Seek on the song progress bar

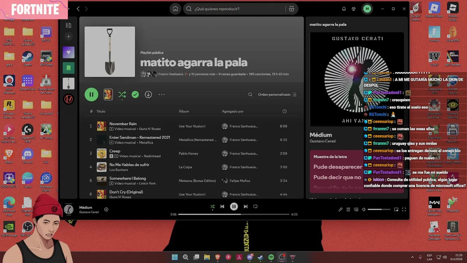[234, 214]
